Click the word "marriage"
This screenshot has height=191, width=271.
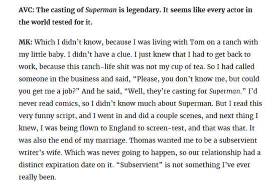(x=110, y=140)
